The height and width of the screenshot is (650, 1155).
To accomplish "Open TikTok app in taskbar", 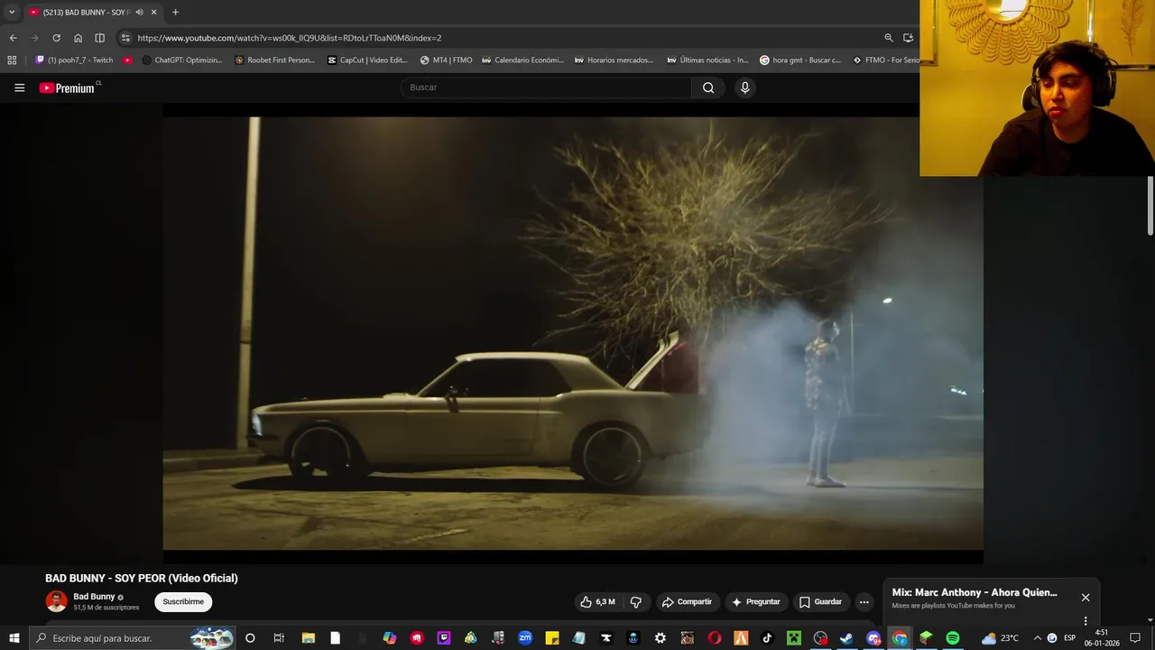I will 767,638.
